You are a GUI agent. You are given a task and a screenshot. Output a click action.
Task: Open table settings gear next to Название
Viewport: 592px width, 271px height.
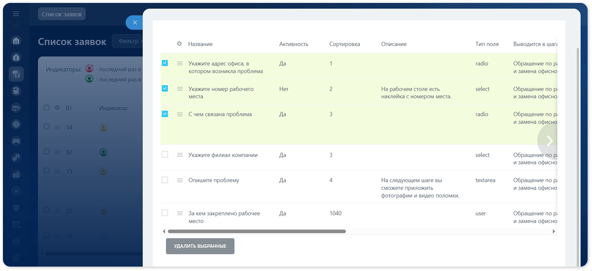pyautogui.click(x=179, y=44)
